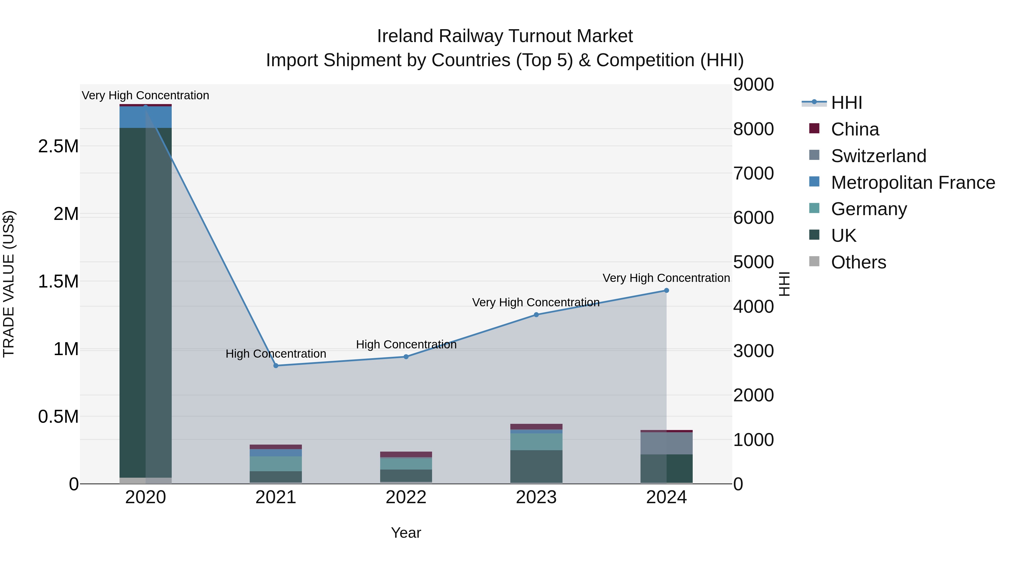Click the Germany segment of 2021 bar
Image resolution: width=1010 pixels, height=568 pixels.
tap(276, 464)
